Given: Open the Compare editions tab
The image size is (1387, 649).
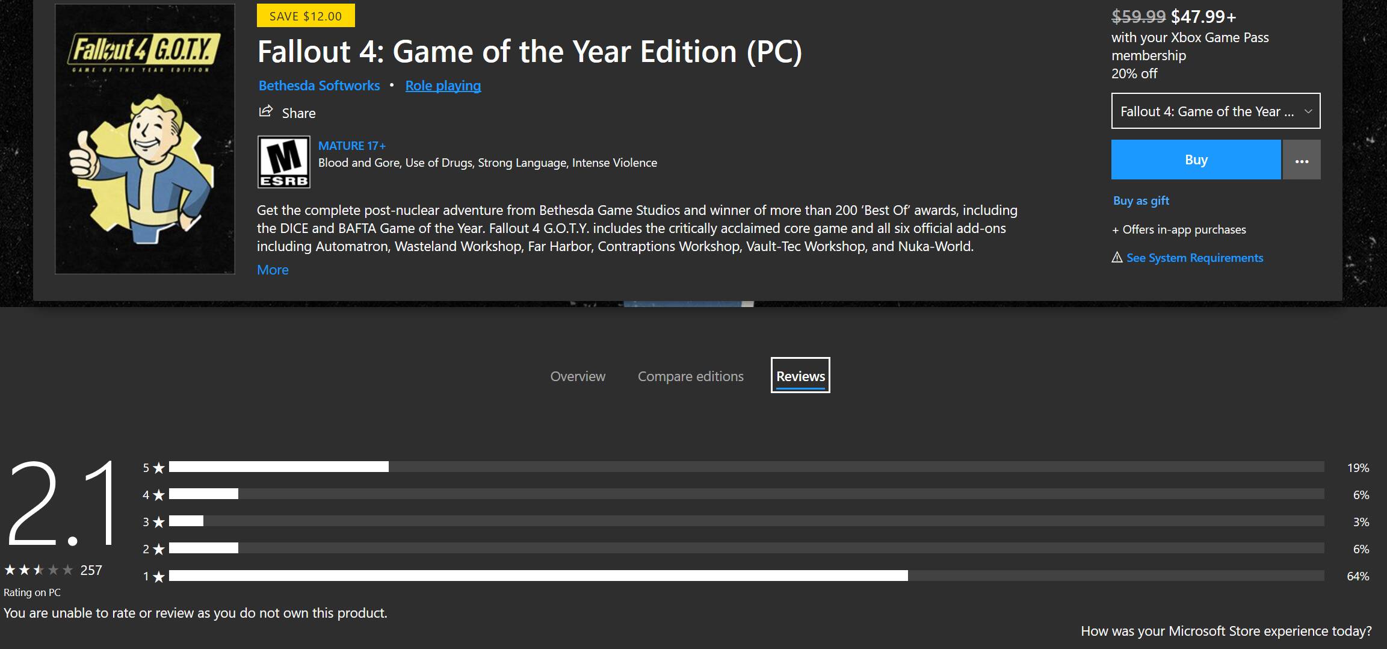Looking at the screenshot, I should click(690, 376).
